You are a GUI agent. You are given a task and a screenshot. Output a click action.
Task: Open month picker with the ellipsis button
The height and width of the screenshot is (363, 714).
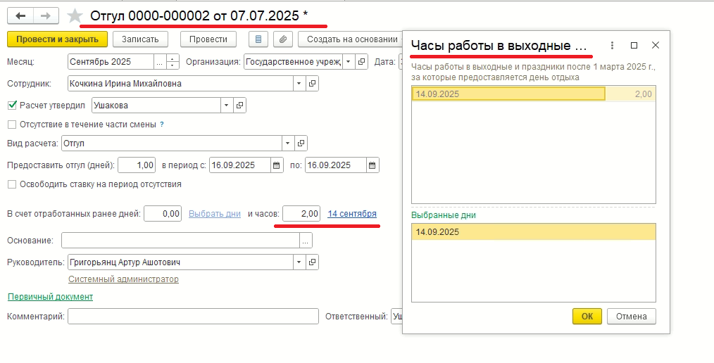pyautogui.click(x=159, y=62)
